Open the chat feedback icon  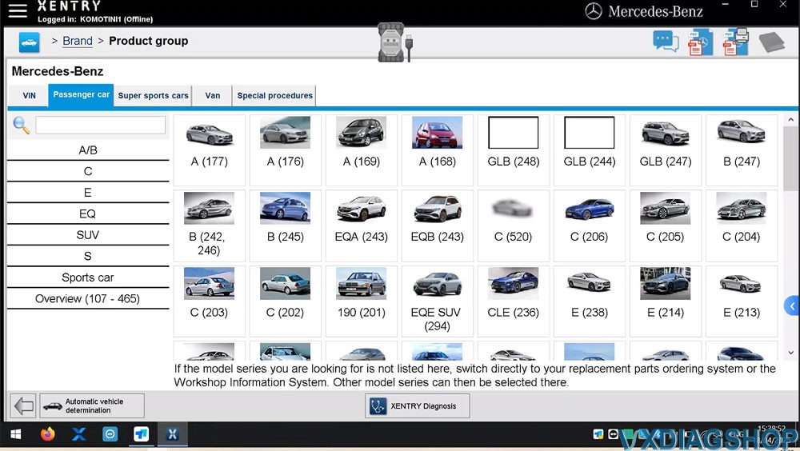tap(666, 42)
